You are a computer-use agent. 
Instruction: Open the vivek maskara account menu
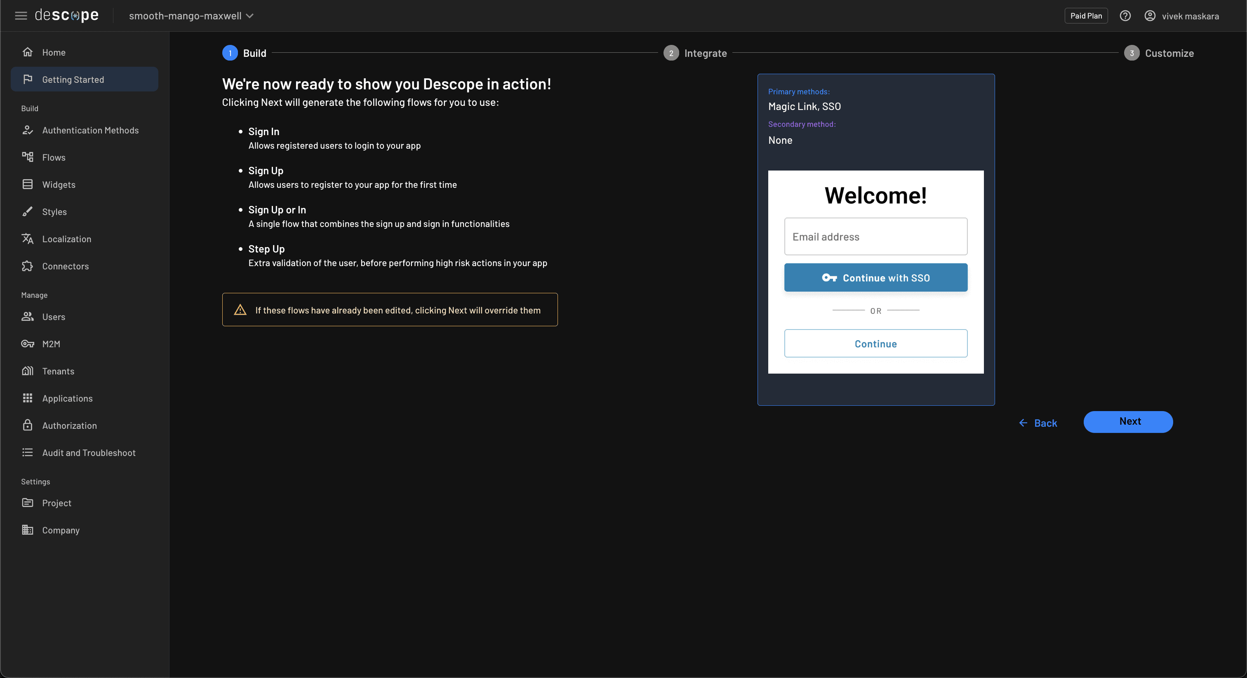[1183, 16]
